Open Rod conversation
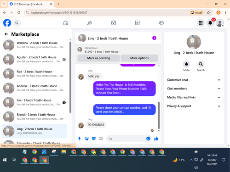Screen dimensions: 230x172 coord(34,74)
